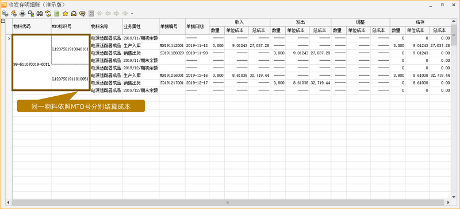Click the envelope mail icon
The height and width of the screenshot is (209, 460).
(x=74, y=13)
